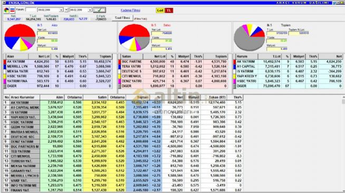Open the start date dropdown
Screen dimensions: 345x193
(x=61, y=10)
